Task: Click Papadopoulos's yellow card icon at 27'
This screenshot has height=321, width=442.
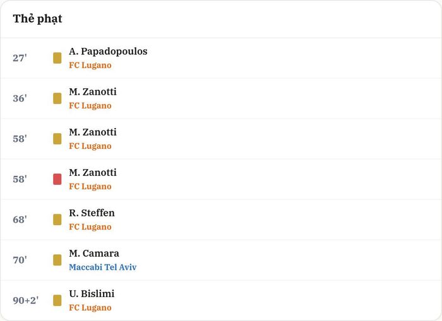Action: click(x=57, y=58)
